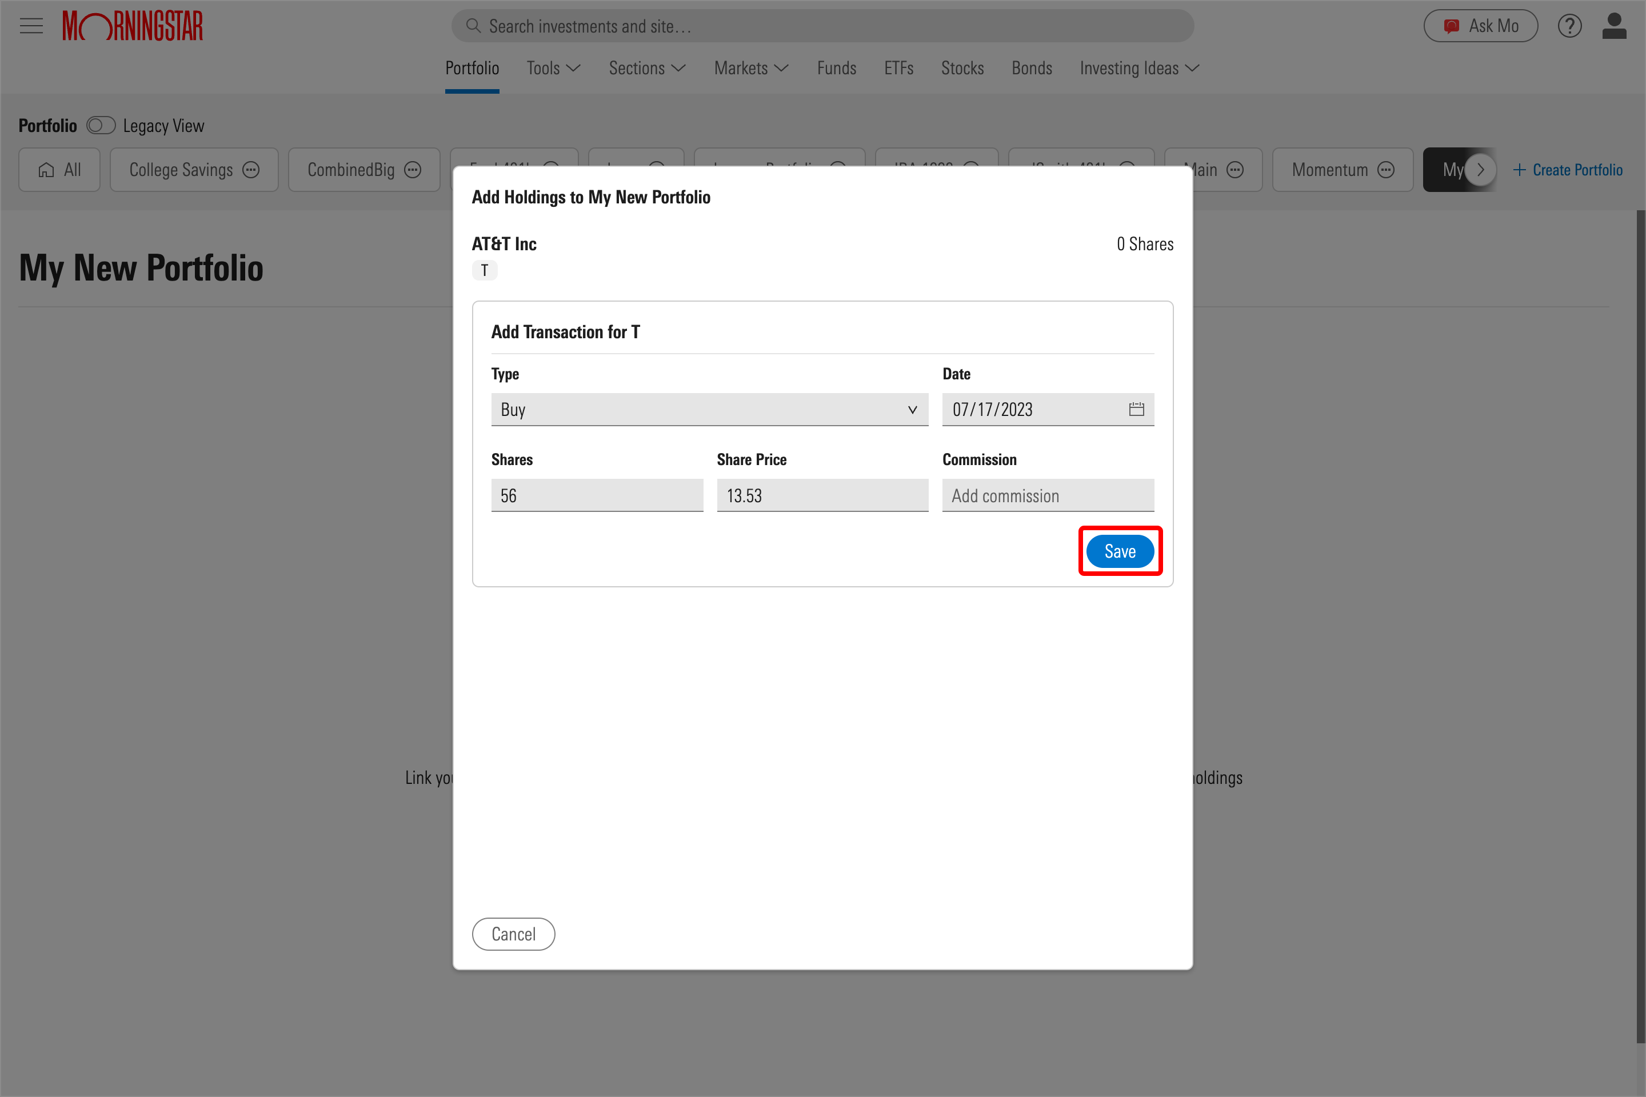Go to the Stocks page
The height and width of the screenshot is (1097, 1646).
pyautogui.click(x=962, y=68)
